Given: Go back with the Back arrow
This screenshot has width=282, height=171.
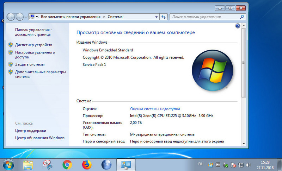Looking at the screenshot, I should point(11,17).
